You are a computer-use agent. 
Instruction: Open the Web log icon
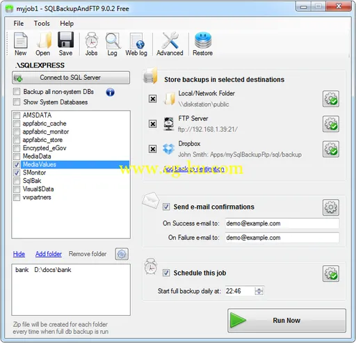pyautogui.click(x=136, y=44)
